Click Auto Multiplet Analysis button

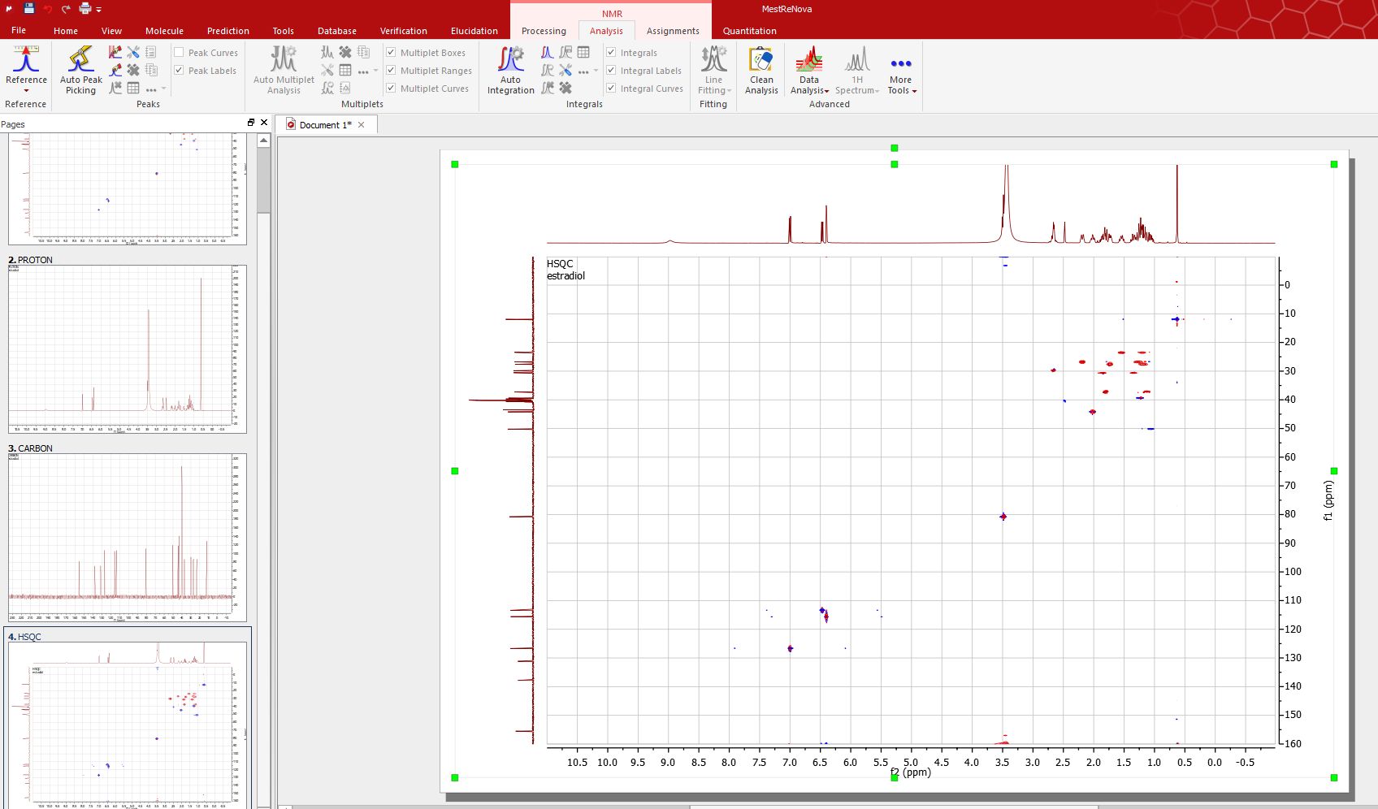click(284, 71)
